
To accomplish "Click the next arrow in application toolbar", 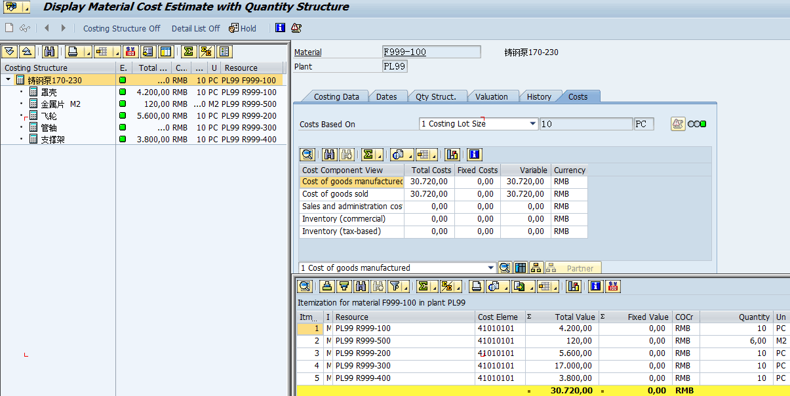I will (x=64, y=28).
